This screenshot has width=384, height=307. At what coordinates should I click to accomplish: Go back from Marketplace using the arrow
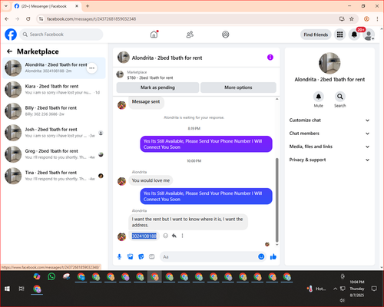(x=9, y=51)
